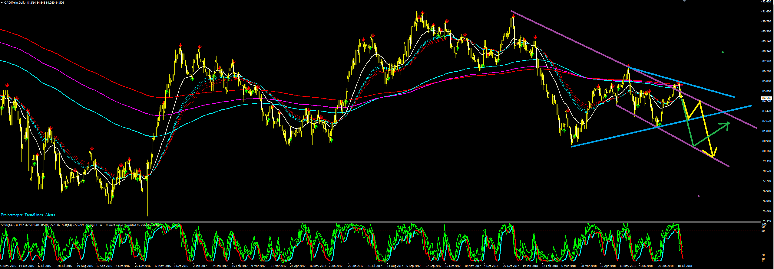Click the 21 Jul 2017 date label
Image resolution: width=774 pixels, height=269 pixels.
[x=375, y=266]
